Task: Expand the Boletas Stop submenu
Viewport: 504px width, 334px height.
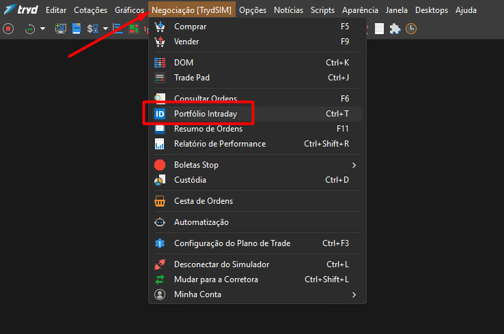Action: [x=257, y=165]
